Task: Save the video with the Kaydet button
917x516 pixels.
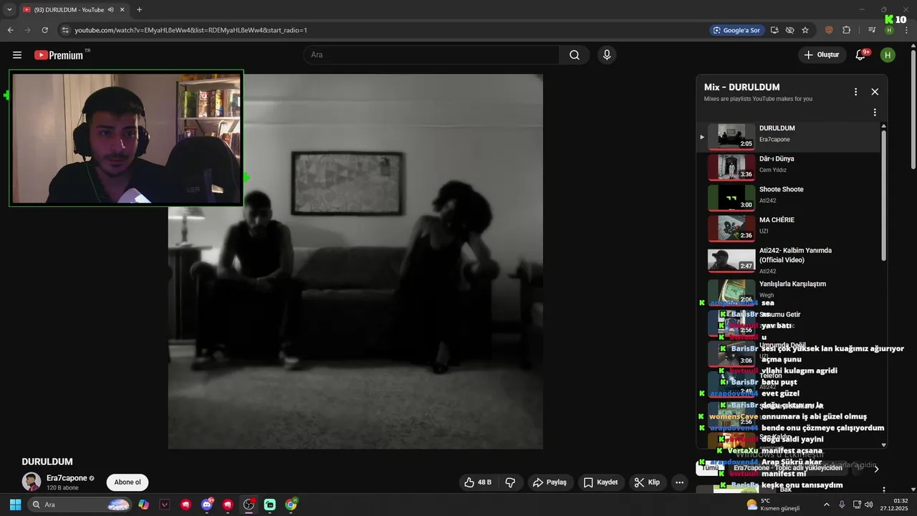Action: point(600,482)
